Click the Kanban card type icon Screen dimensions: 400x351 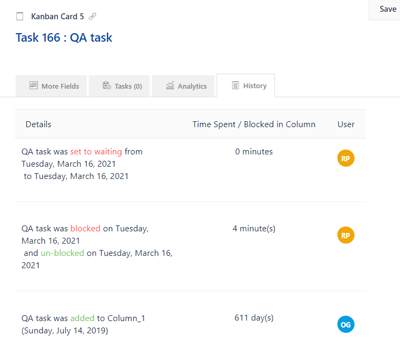point(20,17)
